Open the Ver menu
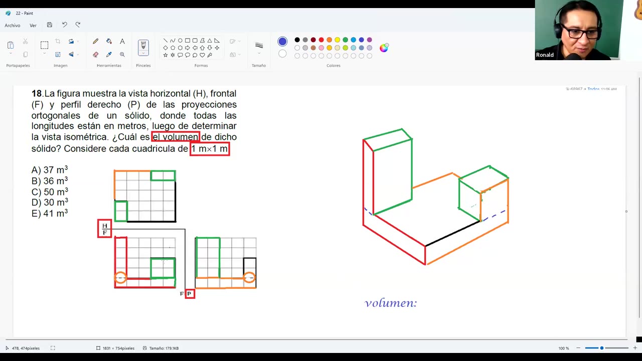Viewport: 642px width, 361px height. pos(33,25)
